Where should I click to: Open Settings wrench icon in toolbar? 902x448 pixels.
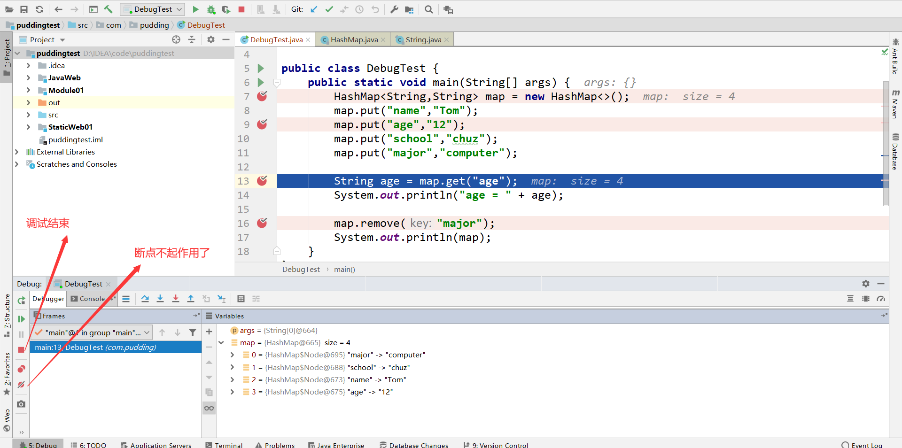(x=394, y=9)
